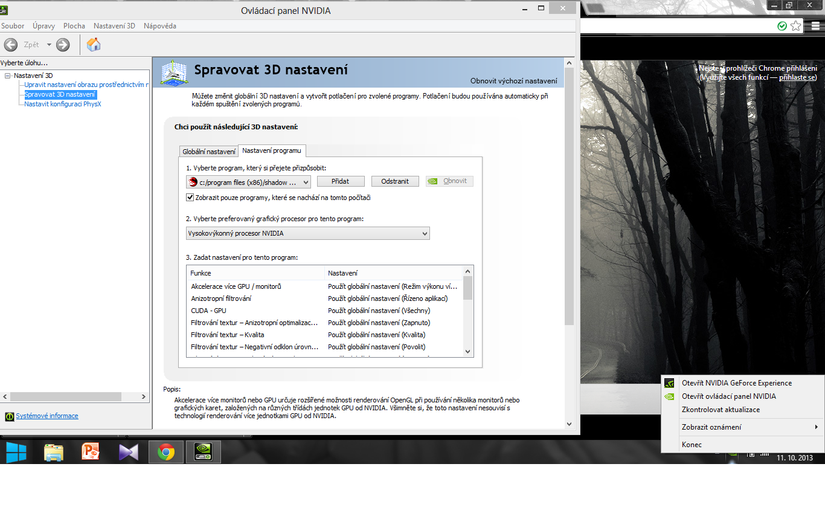Select the NVIDIA Control Panel taskbar icon
This screenshot has height=513, width=825.
[x=203, y=452]
